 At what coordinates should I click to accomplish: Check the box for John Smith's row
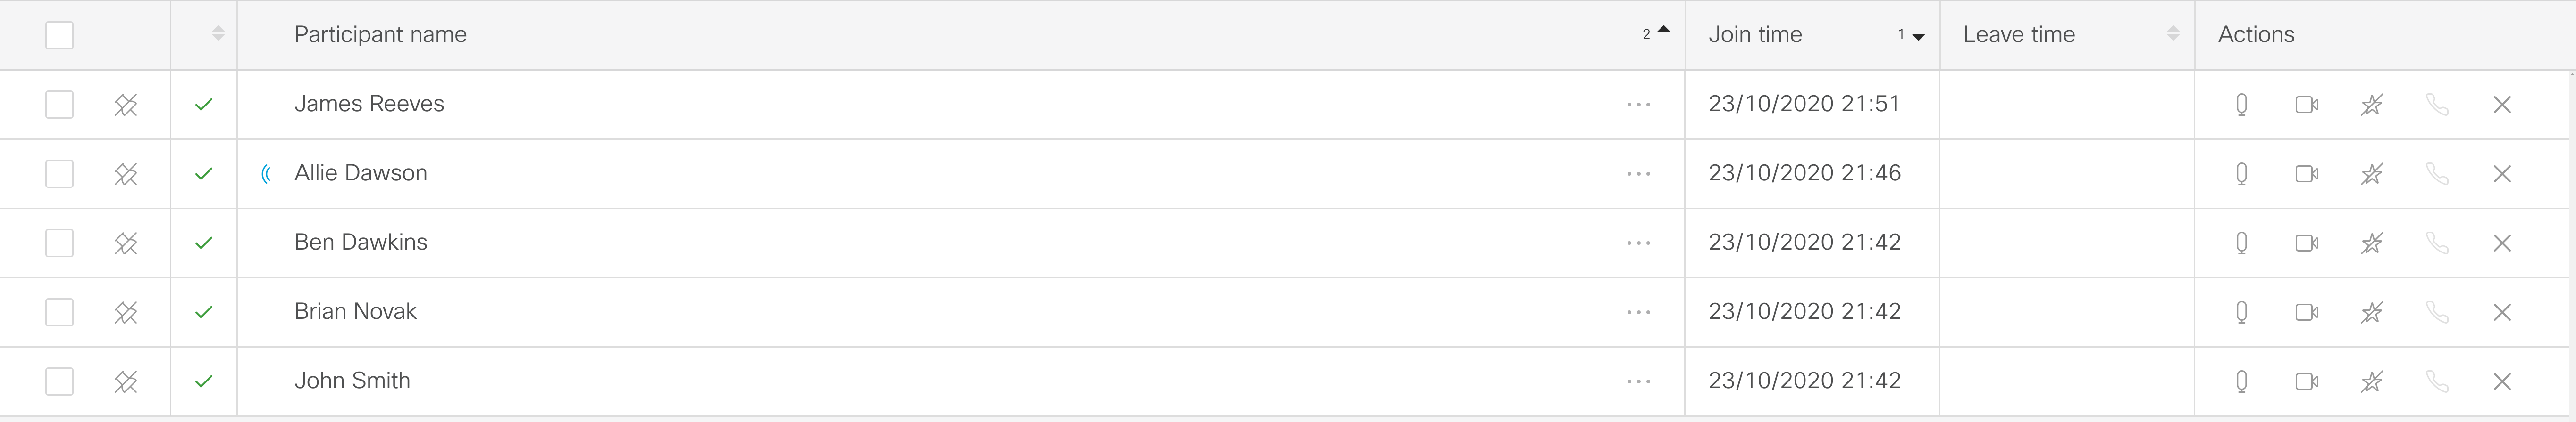click(x=60, y=381)
